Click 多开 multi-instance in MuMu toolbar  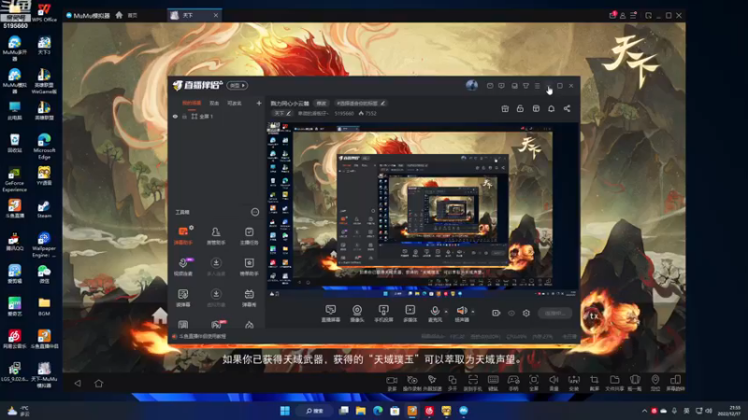453,383
